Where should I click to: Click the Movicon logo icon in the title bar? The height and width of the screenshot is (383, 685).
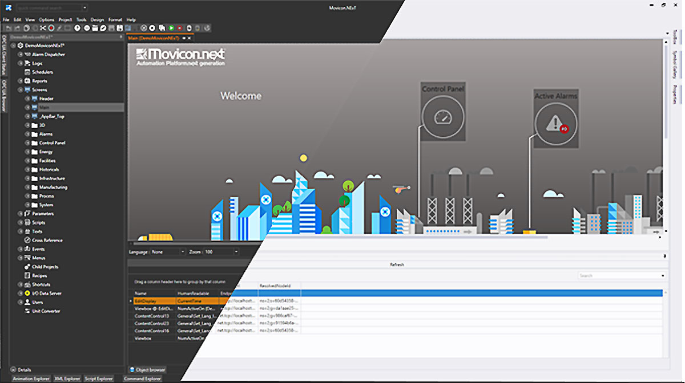coord(10,7)
